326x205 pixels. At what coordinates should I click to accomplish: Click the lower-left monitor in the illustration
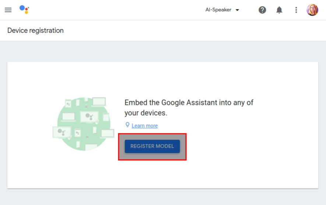[x=62, y=133]
